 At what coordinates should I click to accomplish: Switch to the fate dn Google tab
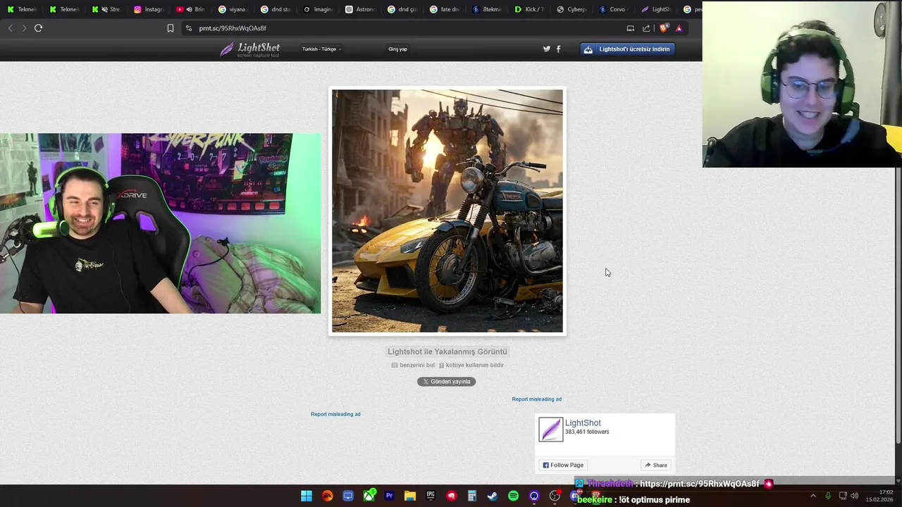[444, 9]
